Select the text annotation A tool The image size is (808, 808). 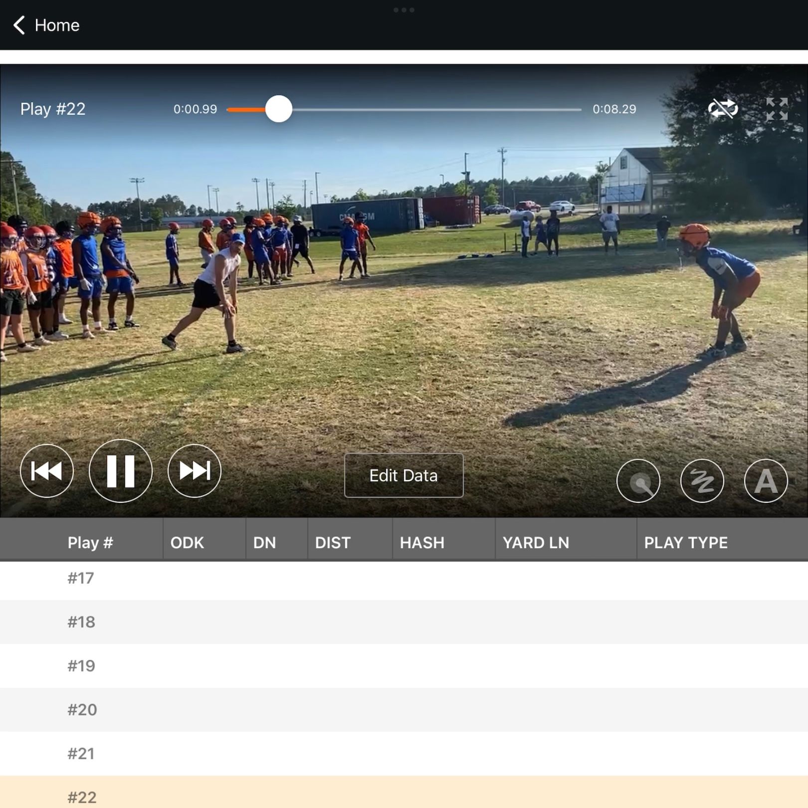pyautogui.click(x=766, y=481)
